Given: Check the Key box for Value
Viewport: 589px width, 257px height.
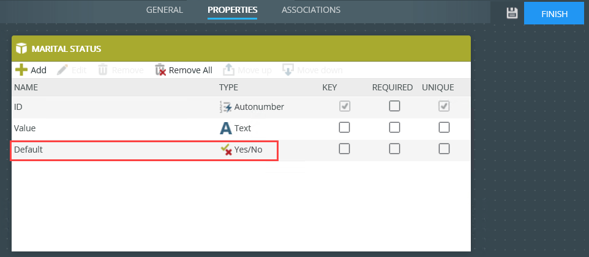Looking at the screenshot, I should point(345,128).
